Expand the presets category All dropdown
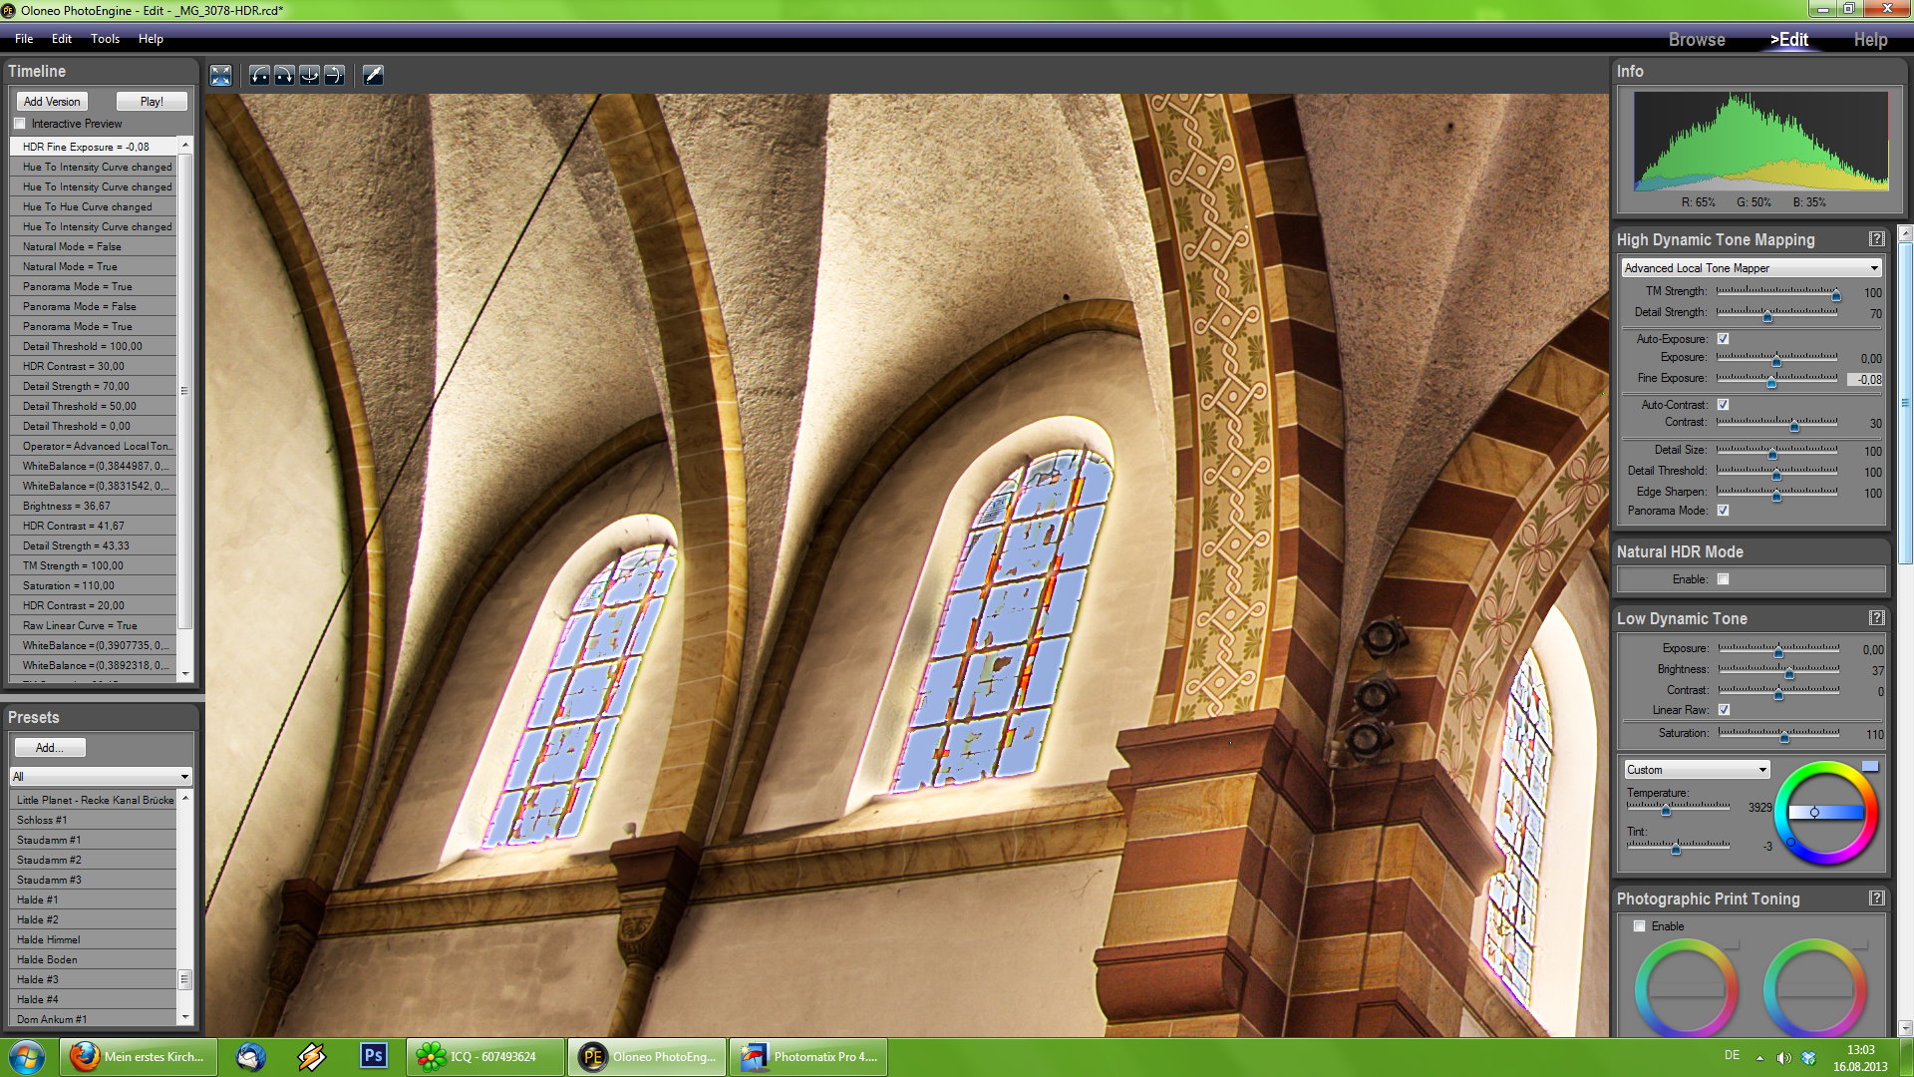 point(101,776)
